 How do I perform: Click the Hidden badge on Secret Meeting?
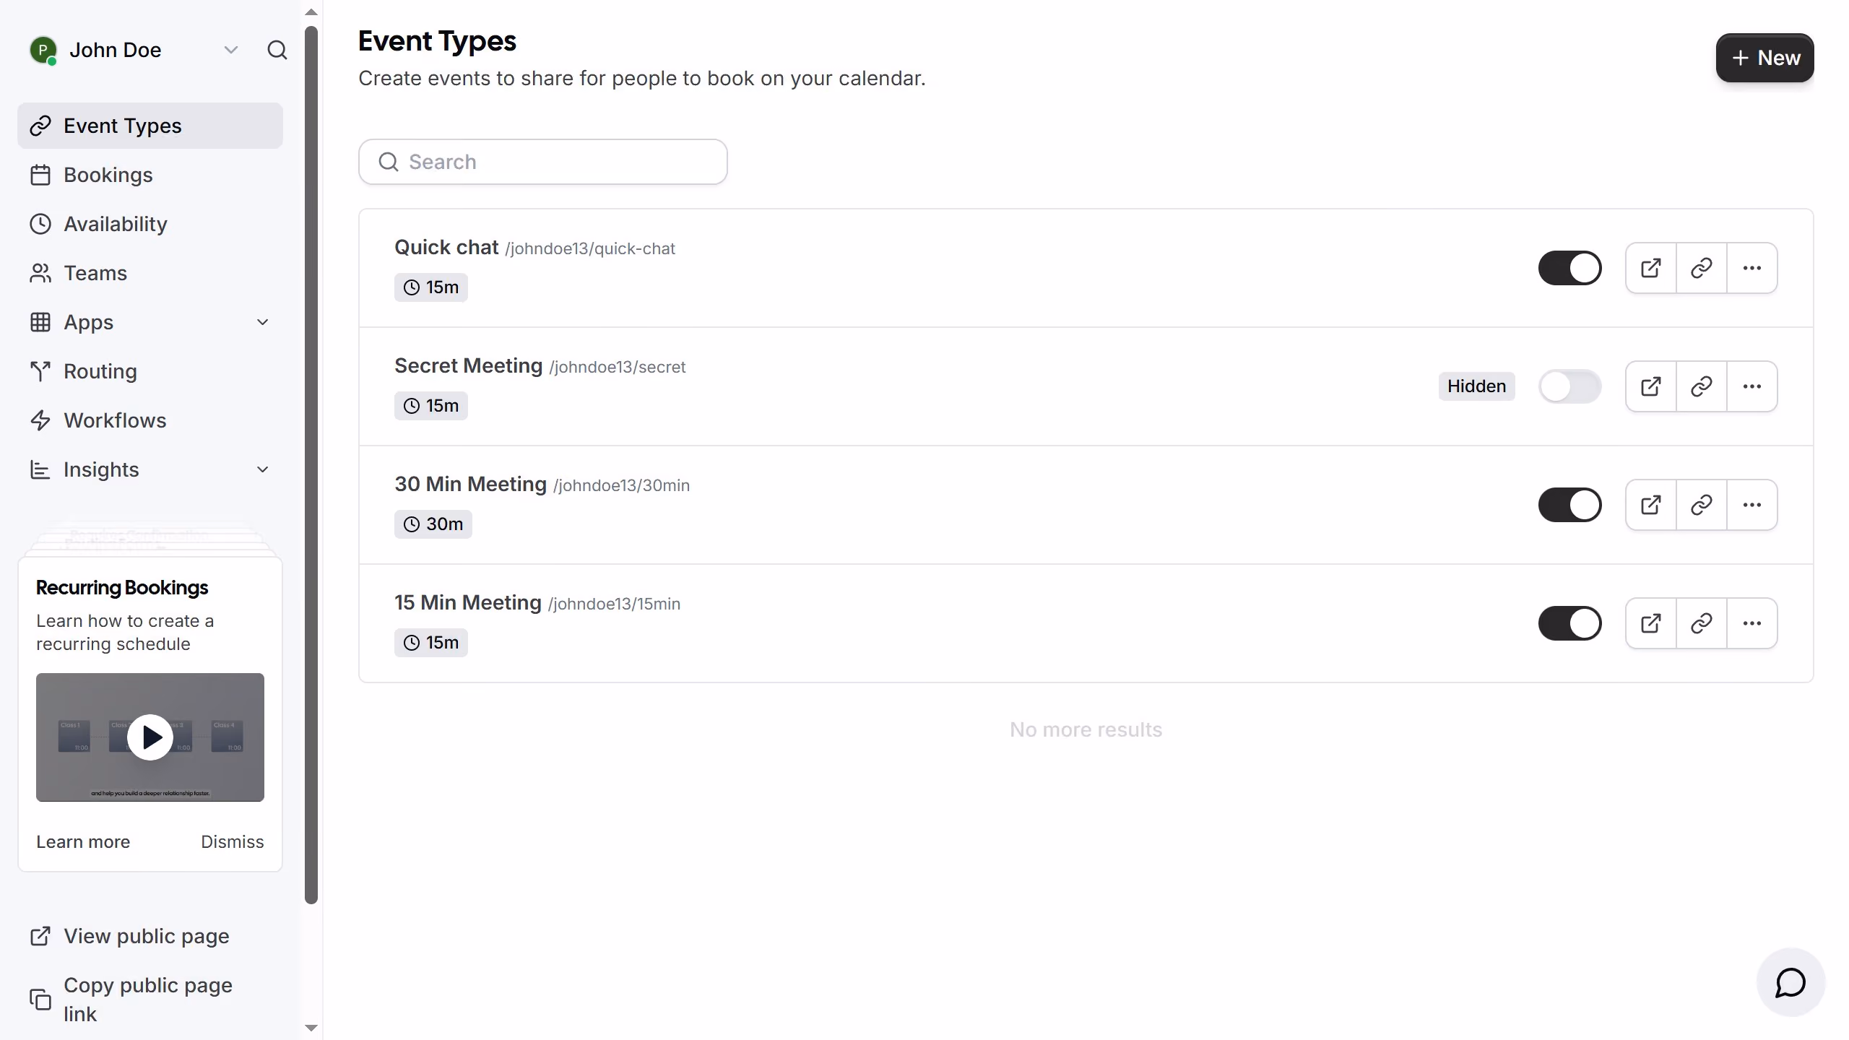coord(1476,386)
